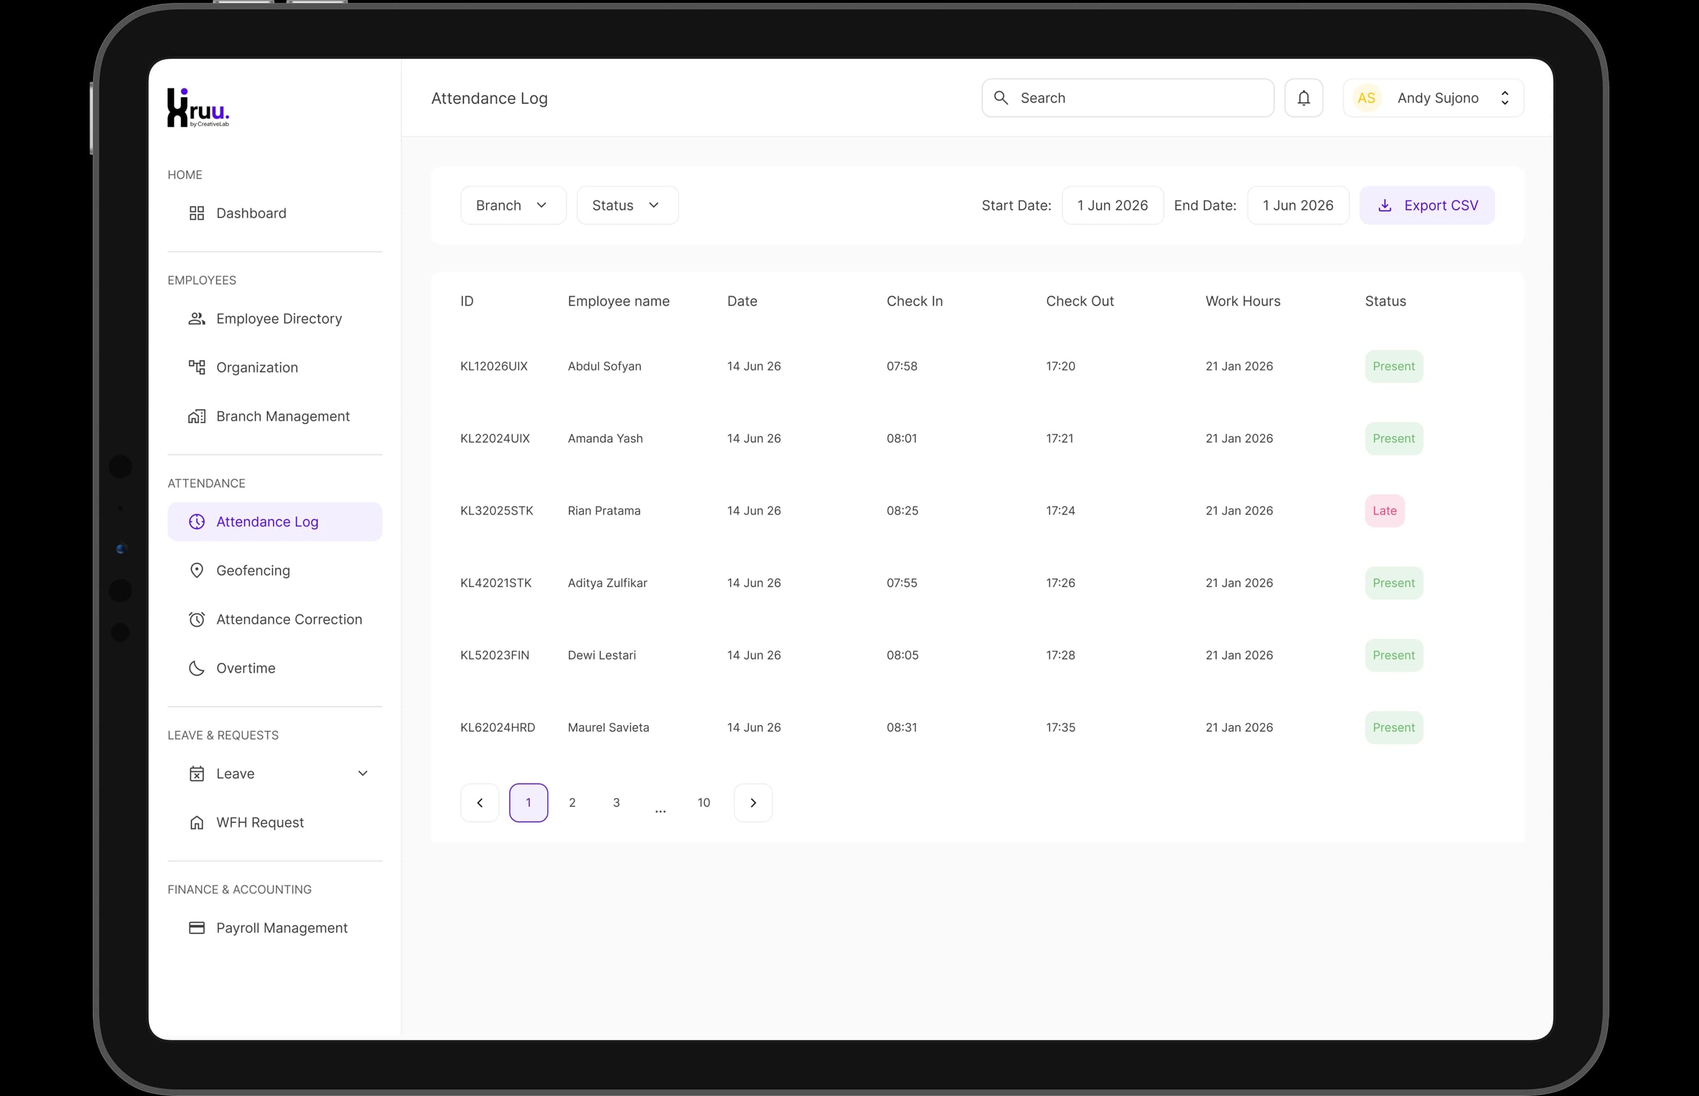Image resolution: width=1699 pixels, height=1096 pixels.
Task: Click the check-out time 17:28
Action: (x=1060, y=655)
